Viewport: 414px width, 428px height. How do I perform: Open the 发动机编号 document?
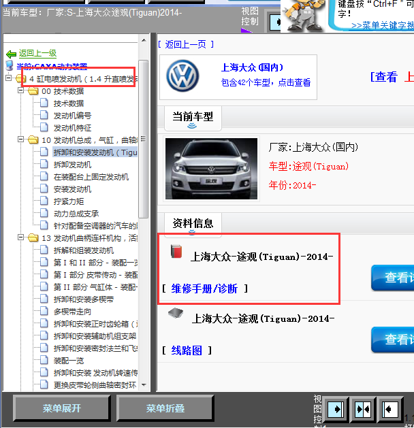pos(72,116)
